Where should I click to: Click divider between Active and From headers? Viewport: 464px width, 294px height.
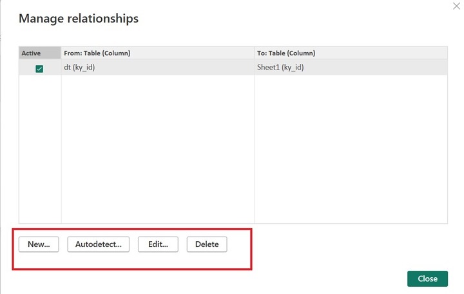61,53
